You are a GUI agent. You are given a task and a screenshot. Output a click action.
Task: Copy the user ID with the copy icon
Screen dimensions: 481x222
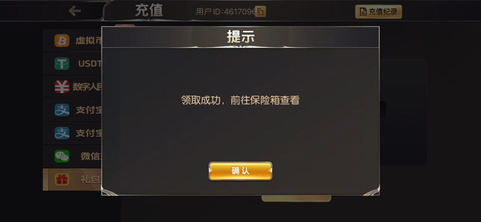point(261,12)
